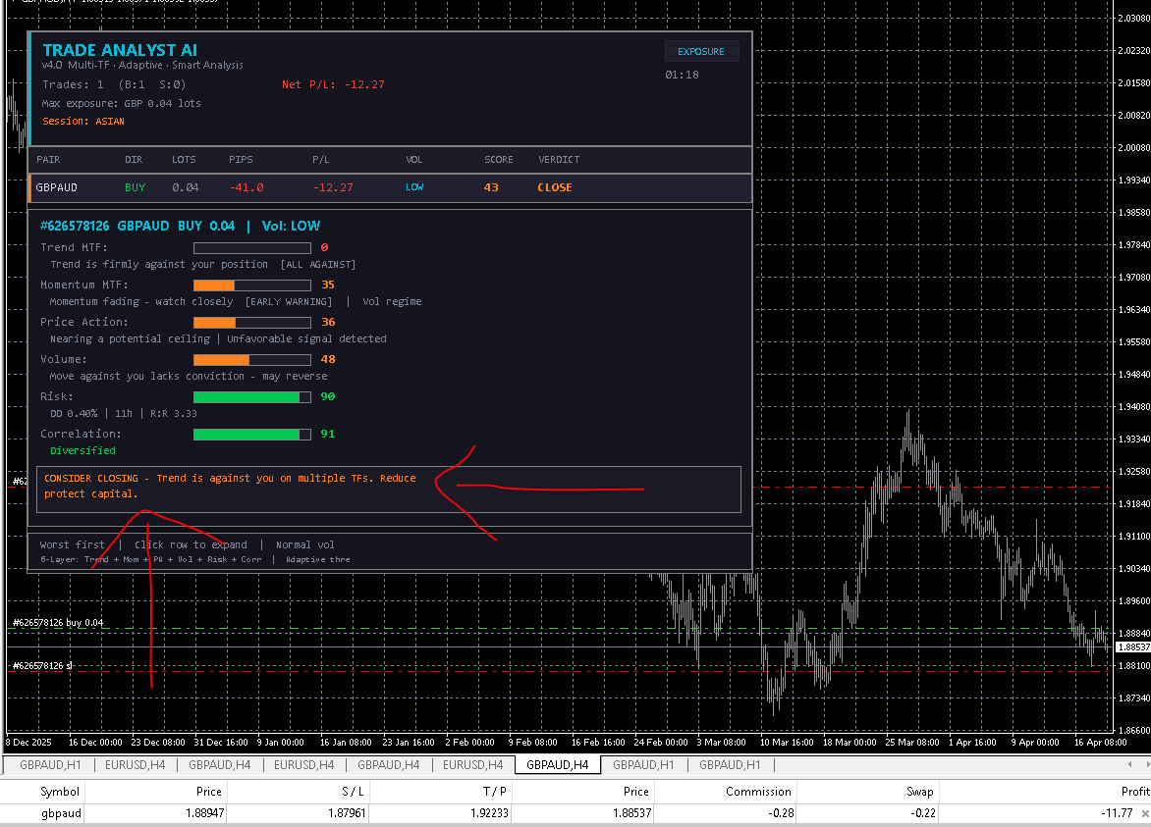Open the EXPOSURE view in Trade Analyst
Viewport: 1151px width, 827px height.
click(x=701, y=51)
